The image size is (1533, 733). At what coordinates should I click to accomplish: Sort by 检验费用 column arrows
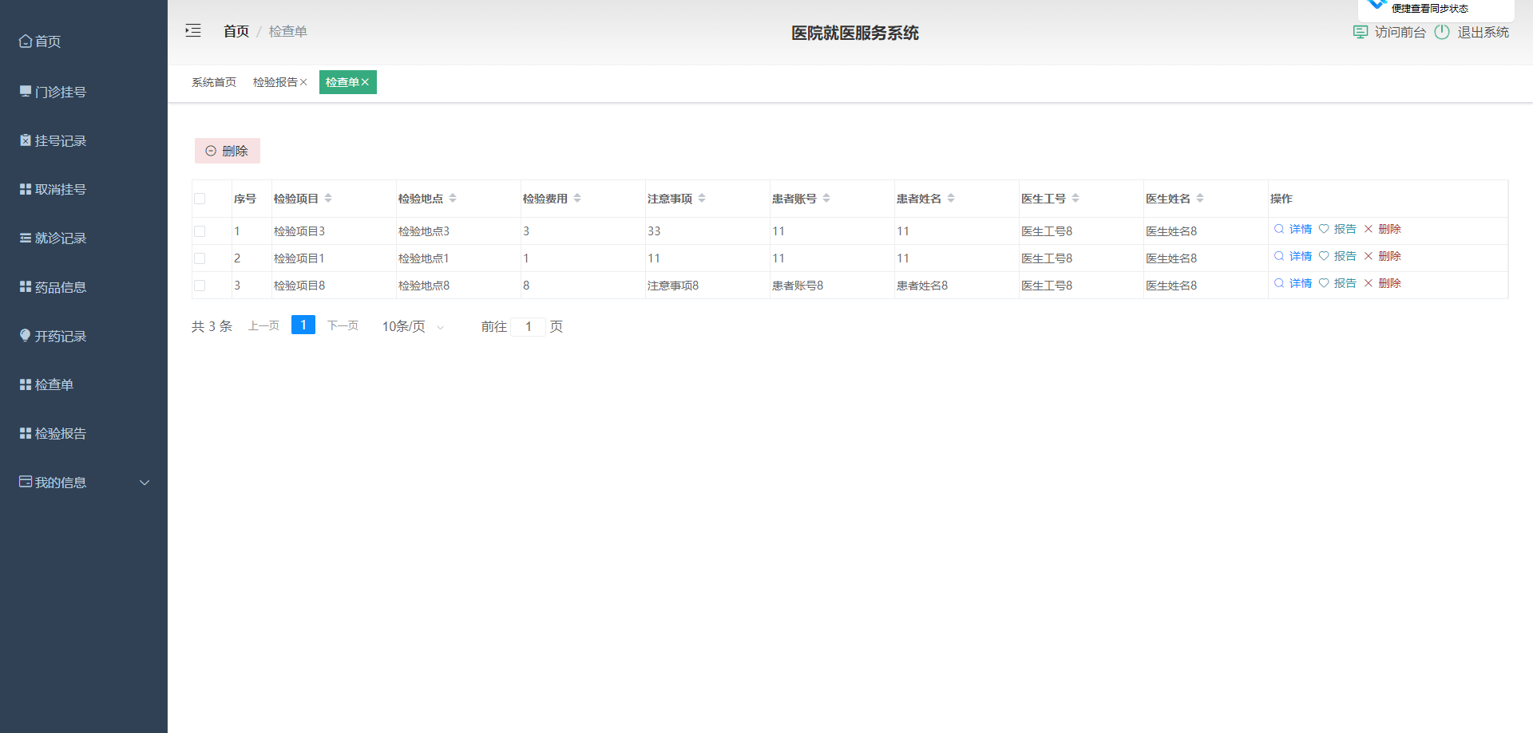[x=577, y=199]
